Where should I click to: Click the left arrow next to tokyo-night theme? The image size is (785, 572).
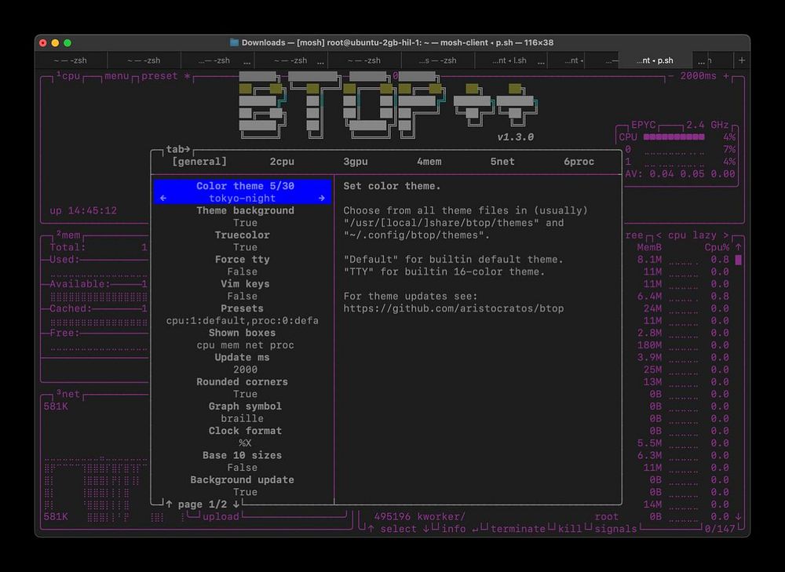[163, 199]
